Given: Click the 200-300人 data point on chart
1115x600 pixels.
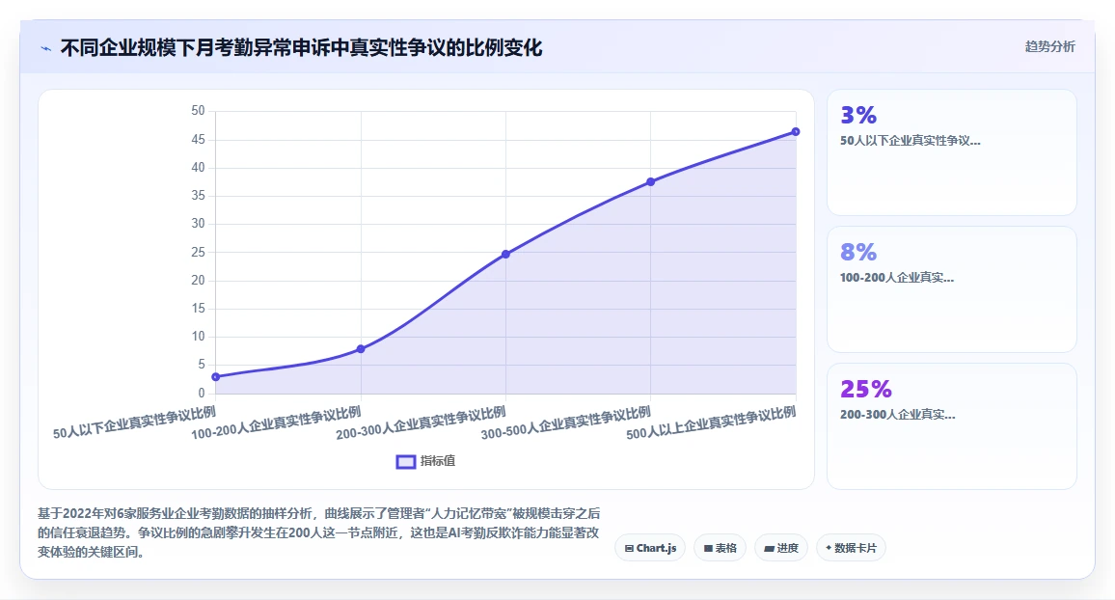Looking at the screenshot, I should click(x=505, y=254).
